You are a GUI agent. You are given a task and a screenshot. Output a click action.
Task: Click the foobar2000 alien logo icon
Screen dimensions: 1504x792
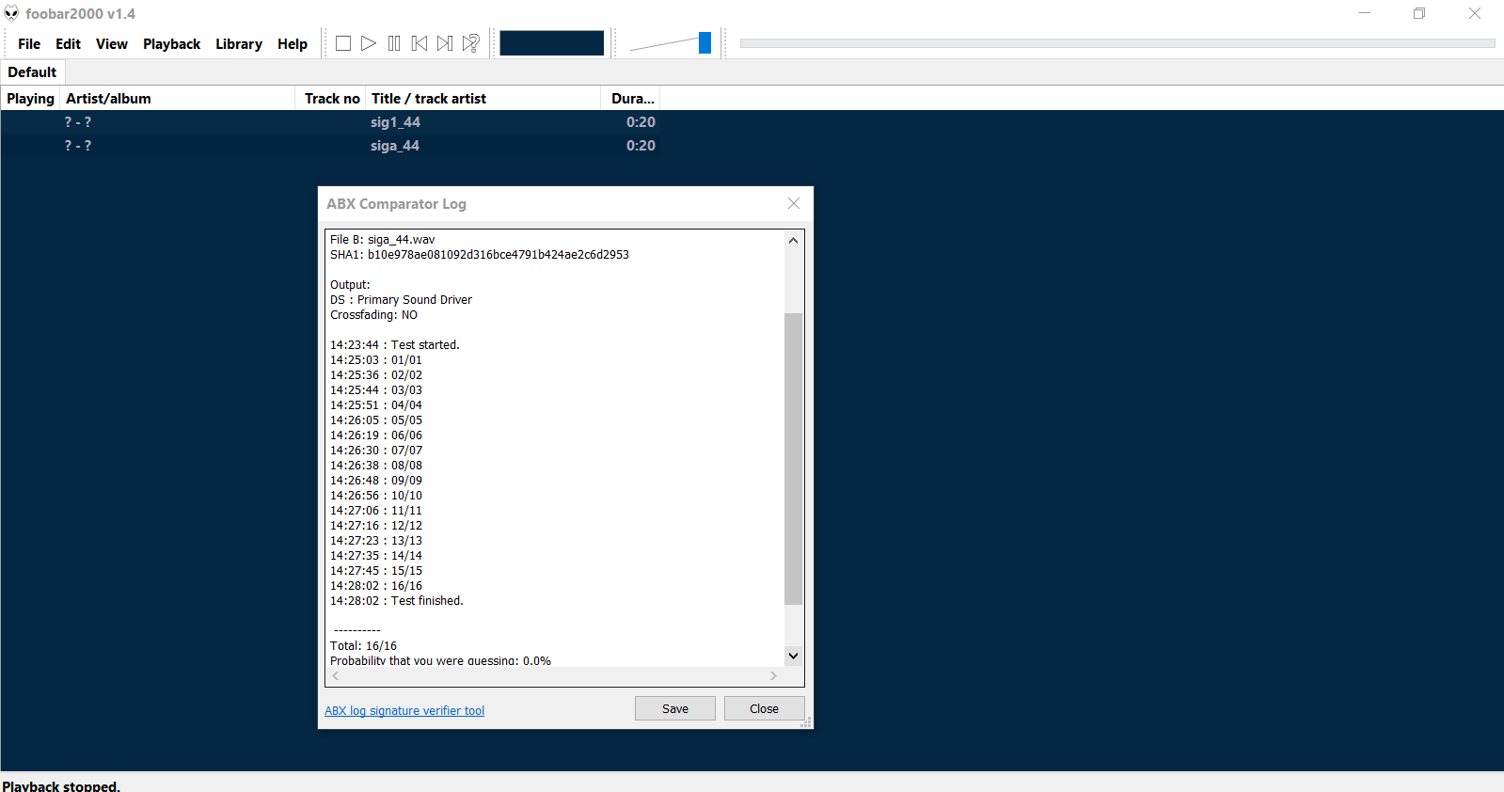(11, 13)
